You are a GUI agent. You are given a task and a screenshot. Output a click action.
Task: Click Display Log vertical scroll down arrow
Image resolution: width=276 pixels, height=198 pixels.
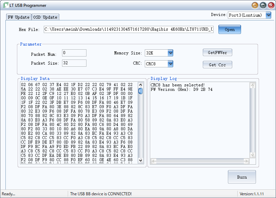coord(252,155)
